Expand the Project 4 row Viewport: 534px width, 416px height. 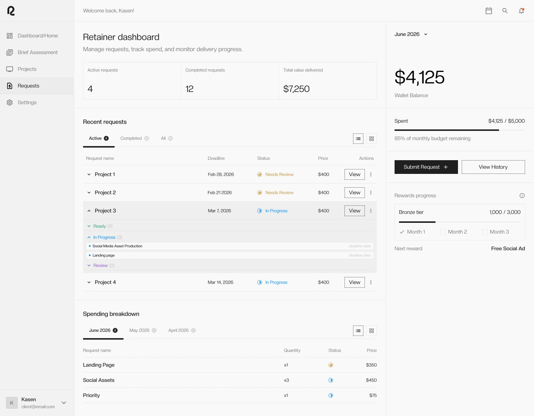89,283
